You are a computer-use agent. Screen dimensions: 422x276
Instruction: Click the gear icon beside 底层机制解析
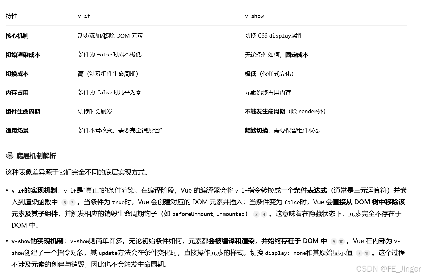click(10, 156)
